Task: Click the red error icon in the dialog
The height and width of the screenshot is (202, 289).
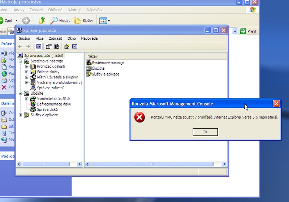Action: click(139, 117)
